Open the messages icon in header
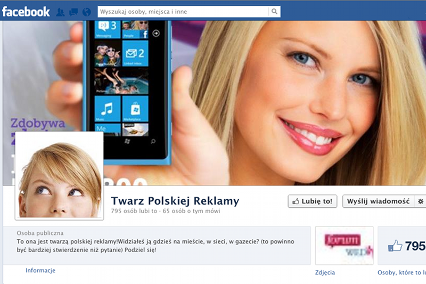 [x=73, y=12]
